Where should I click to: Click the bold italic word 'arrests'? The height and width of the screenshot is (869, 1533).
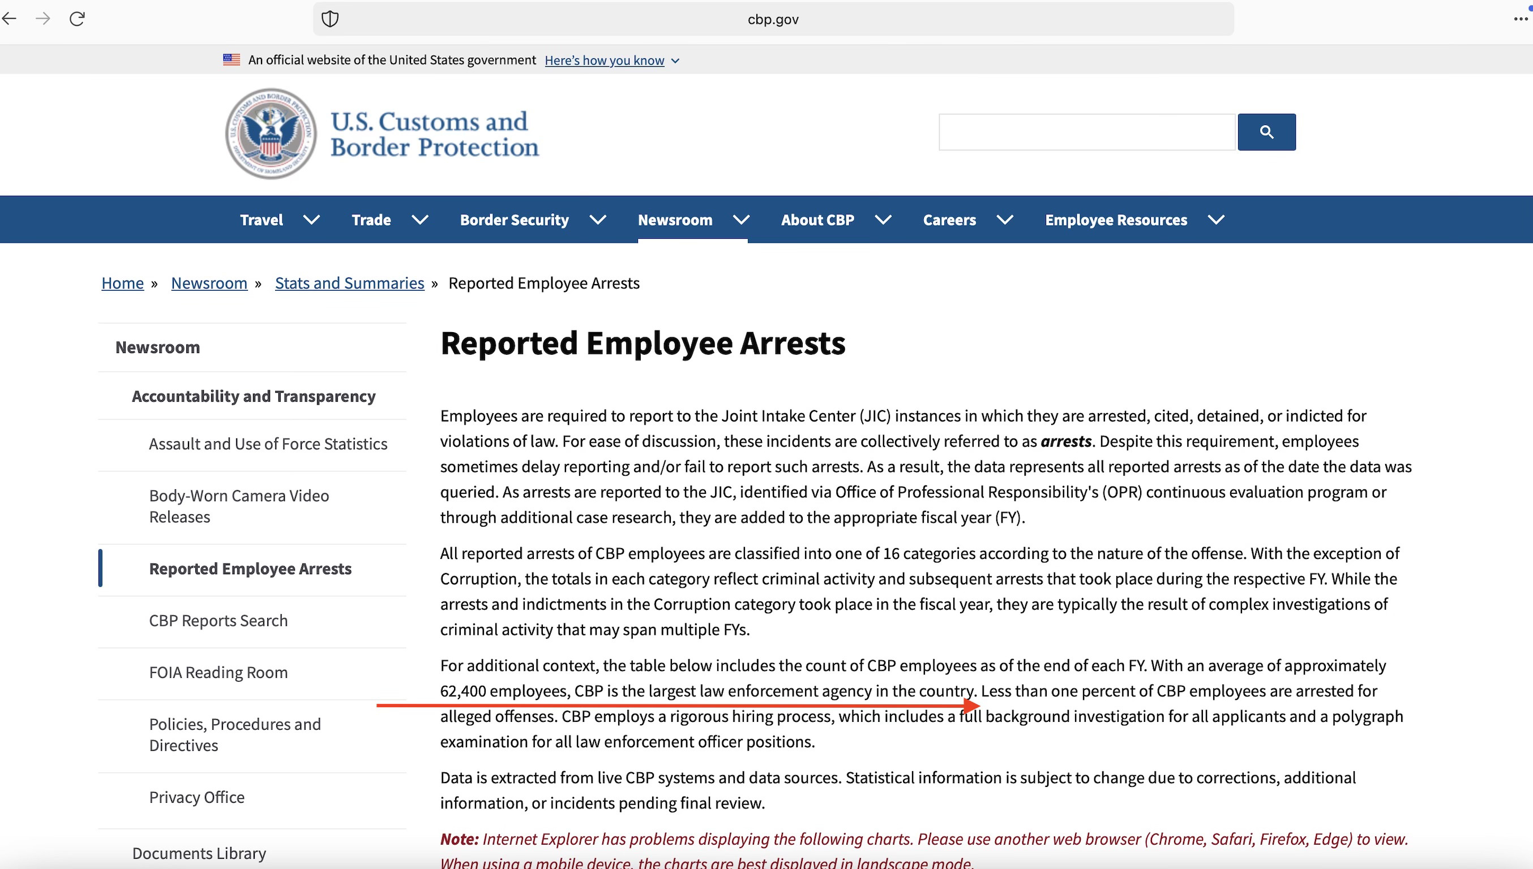pyautogui.click(x=1066, y=441)
